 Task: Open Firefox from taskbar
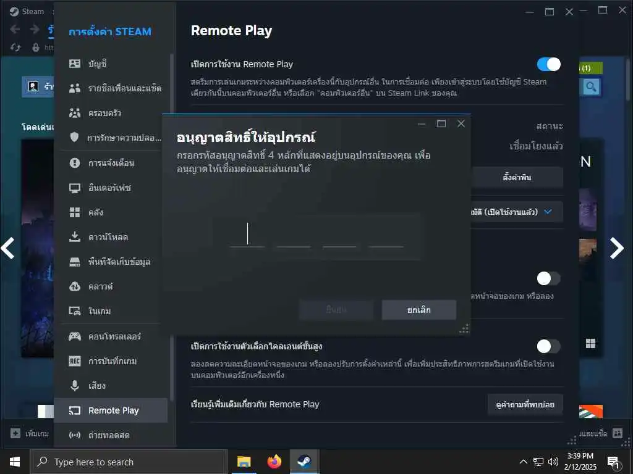coord(274,462)
